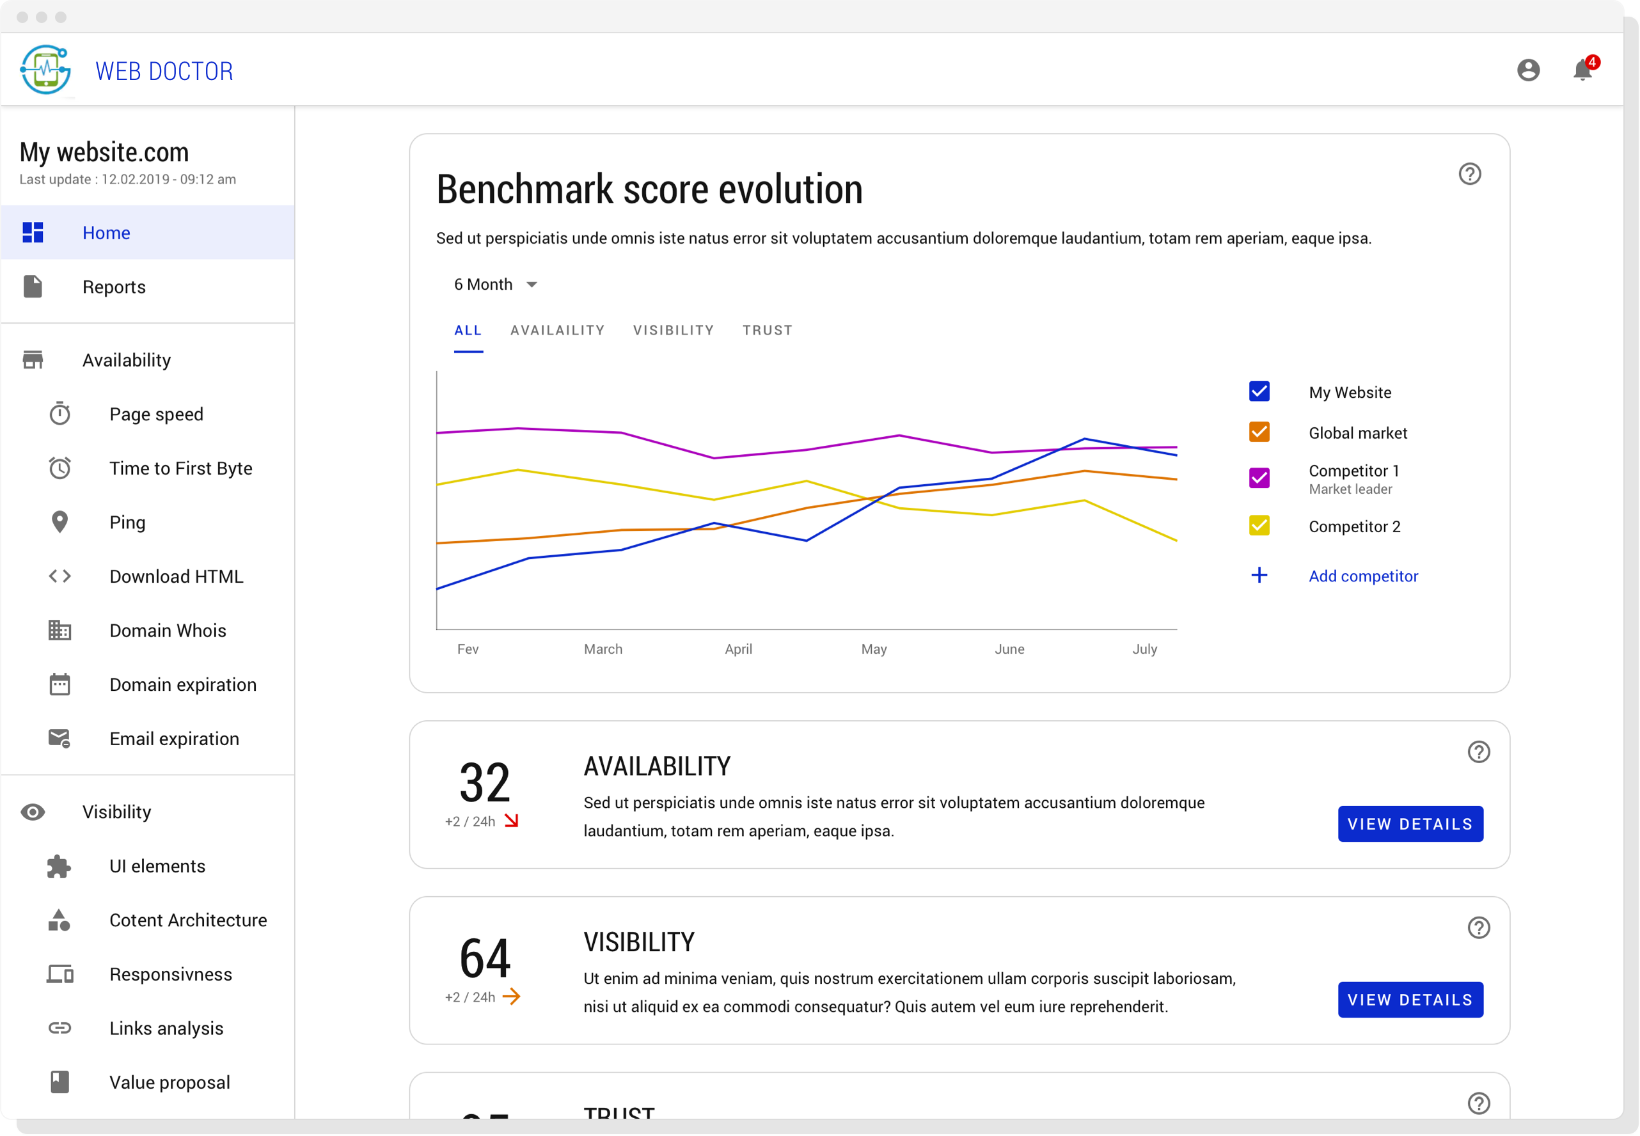The image size is (1640, 1136).
Task: Click the red down arrow under score 32
Action: [511, 821]
